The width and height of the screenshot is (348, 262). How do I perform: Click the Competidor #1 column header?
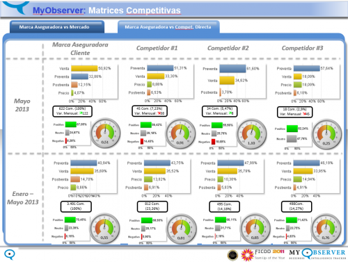[157, 48]
